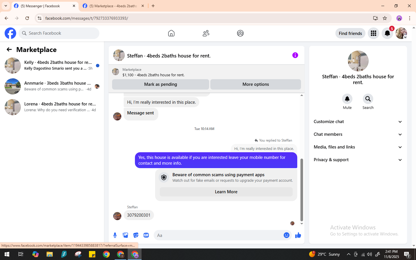Open Steffan's chat header title
Viewport: 416px width, 260px height.
pos(169,55)
